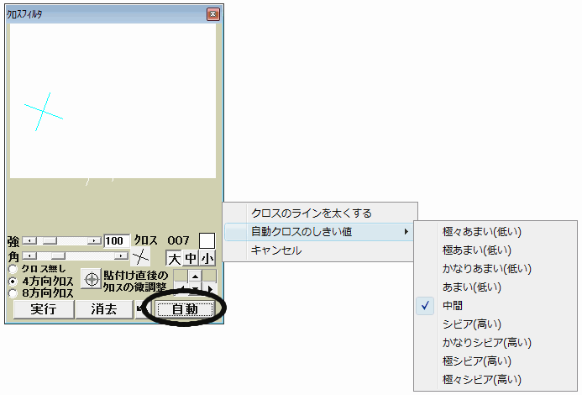Click the 実行 execute button
This screenshot has height=395, width=582.
pyautogui.click(x=42, y=309)
